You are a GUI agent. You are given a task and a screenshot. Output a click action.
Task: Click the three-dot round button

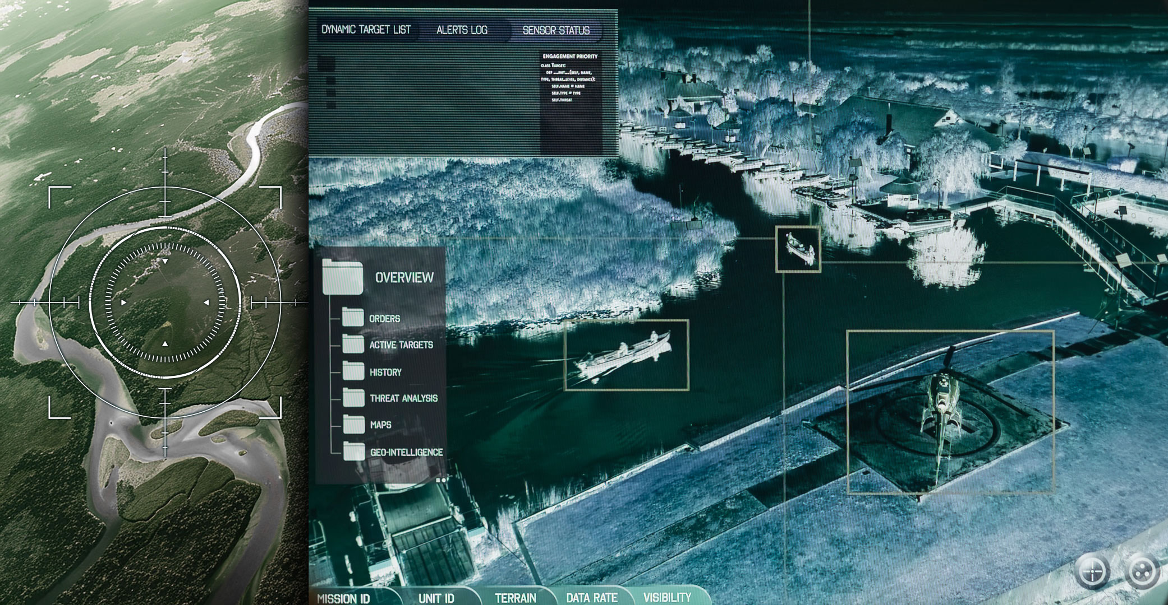1142,572
